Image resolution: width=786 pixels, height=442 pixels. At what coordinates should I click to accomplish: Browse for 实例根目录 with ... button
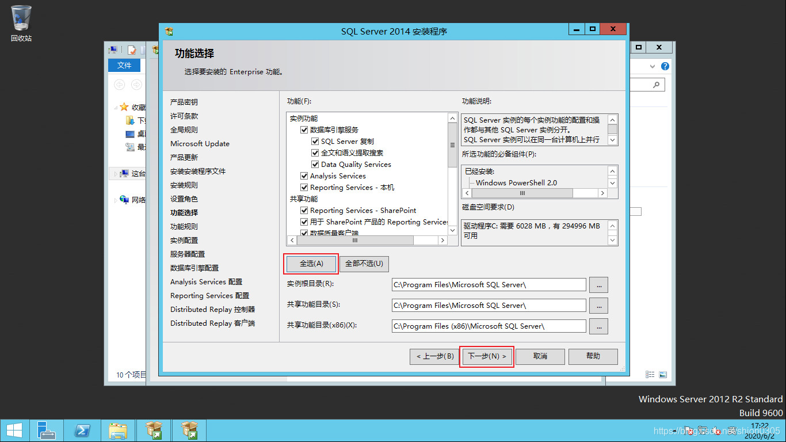tap(599, 285)
